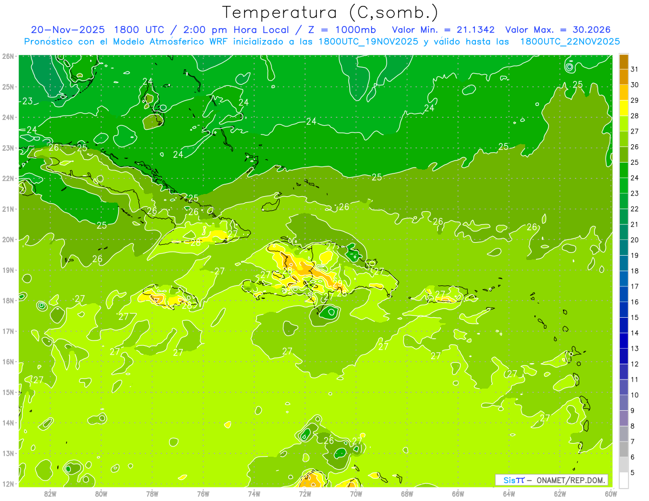Pick the purple legend color between 9 and 10
This screenshot has width=649, height=501.
click(x=624, y=403)
